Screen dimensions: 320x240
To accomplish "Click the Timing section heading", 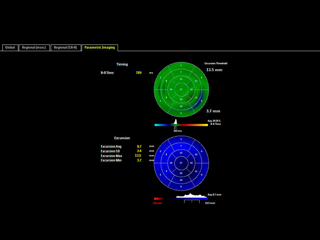I will [122, 64].
